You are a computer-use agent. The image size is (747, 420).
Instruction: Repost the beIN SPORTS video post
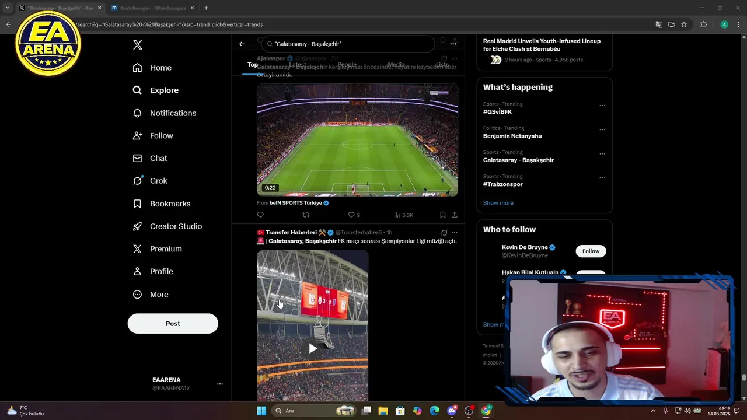coord(306,215)
